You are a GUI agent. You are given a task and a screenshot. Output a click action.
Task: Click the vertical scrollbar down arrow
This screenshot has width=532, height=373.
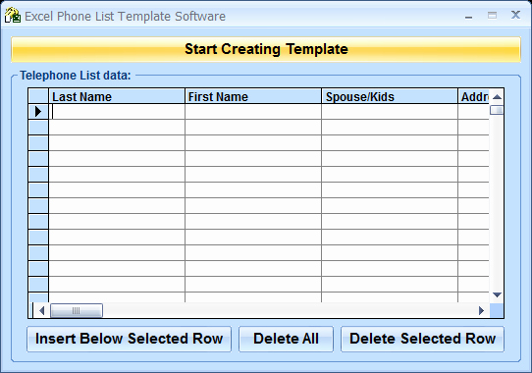tap(497, 294)
